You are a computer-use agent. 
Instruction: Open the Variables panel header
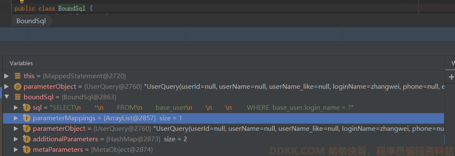(21, 63)
